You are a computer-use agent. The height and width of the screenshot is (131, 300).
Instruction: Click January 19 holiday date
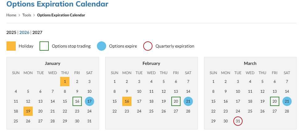tap(28, 111)
